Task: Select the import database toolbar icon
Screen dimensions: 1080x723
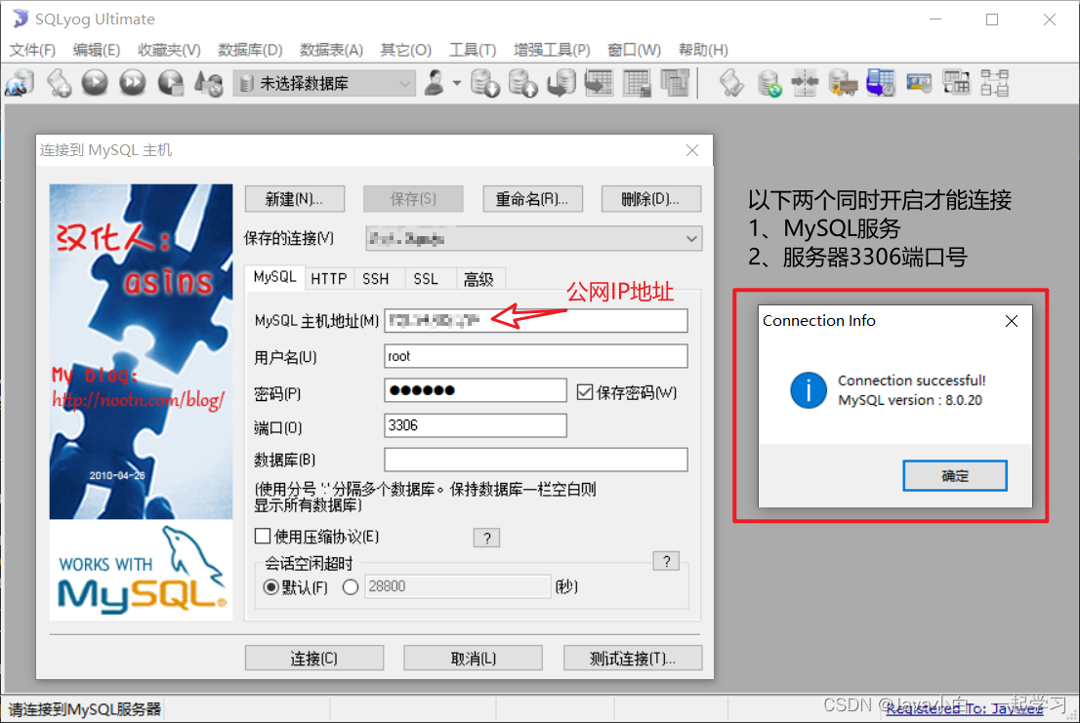Action: click(x=523, y=84)
